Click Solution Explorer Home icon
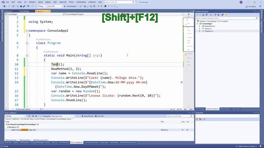The width and height of the screenshot is (264, 148). tap(203, 15)
